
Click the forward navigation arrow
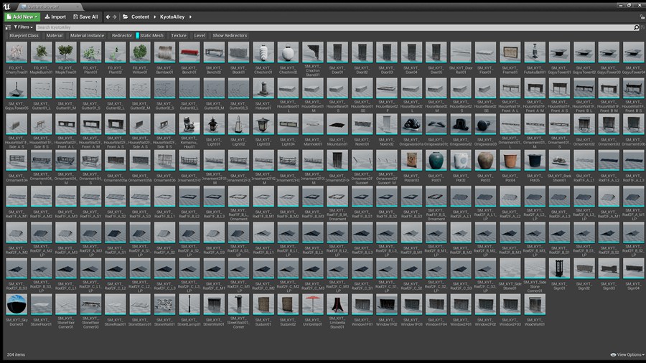tap(115, 16)
